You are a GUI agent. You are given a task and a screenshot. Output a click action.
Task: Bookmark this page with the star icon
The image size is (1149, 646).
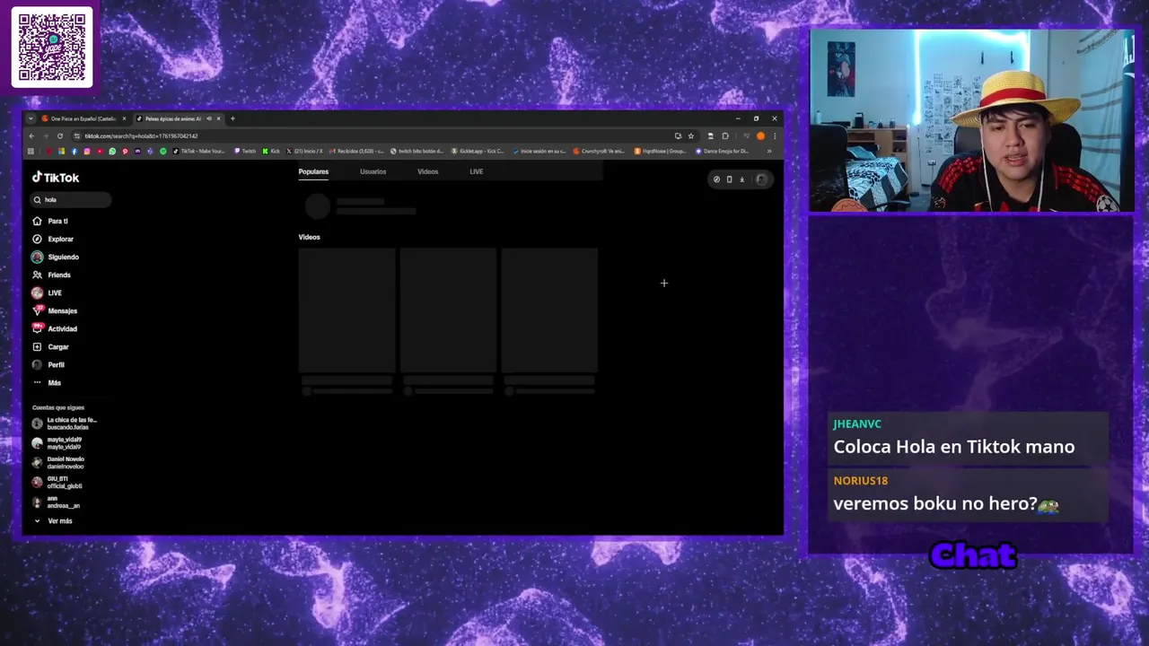coord(691,136)
